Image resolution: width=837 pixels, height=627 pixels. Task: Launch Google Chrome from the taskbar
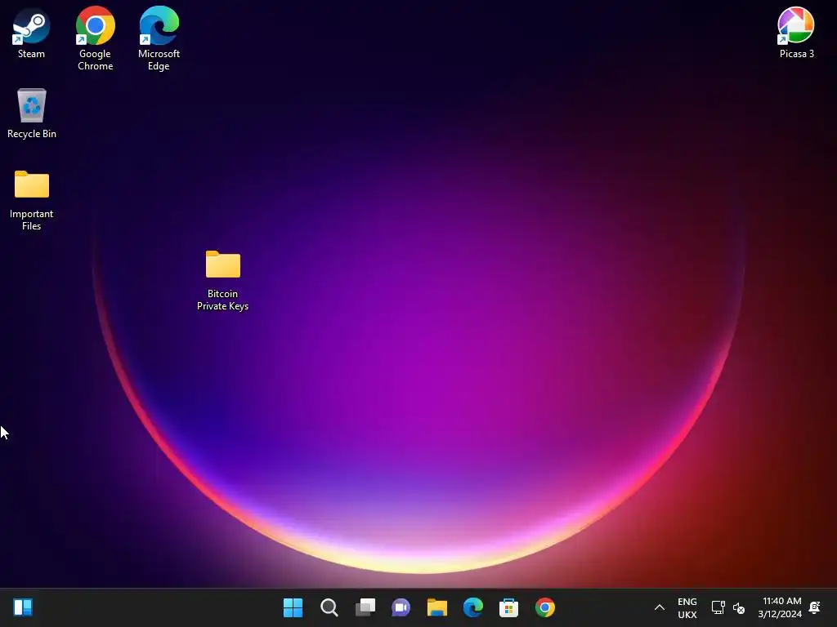coord(545,607)
